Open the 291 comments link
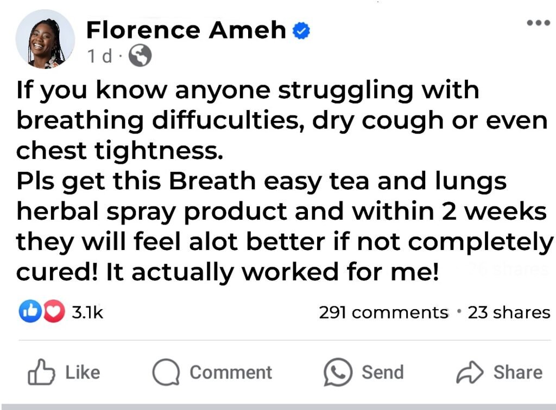 (x=383, y=312)
